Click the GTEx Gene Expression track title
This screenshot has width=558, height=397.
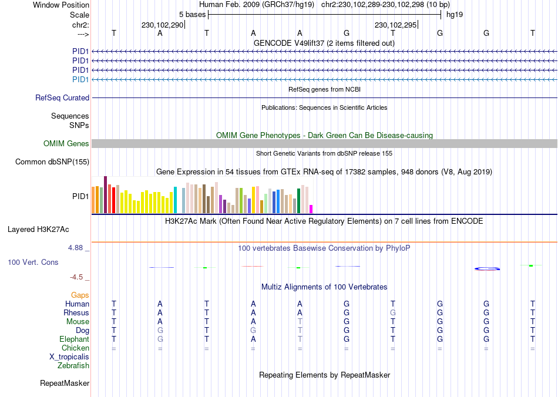point(324,172)
